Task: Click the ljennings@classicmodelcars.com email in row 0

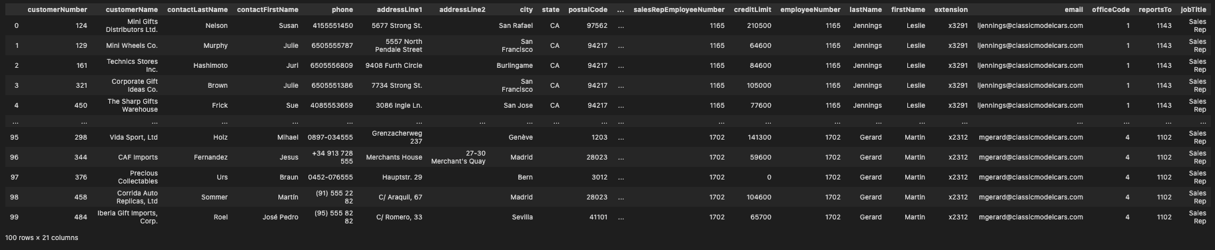Action: (x=1030, y=26)
